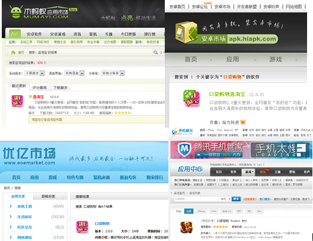Open the green home icon in Mumayi breadcrumb

(x=13, y=53)
